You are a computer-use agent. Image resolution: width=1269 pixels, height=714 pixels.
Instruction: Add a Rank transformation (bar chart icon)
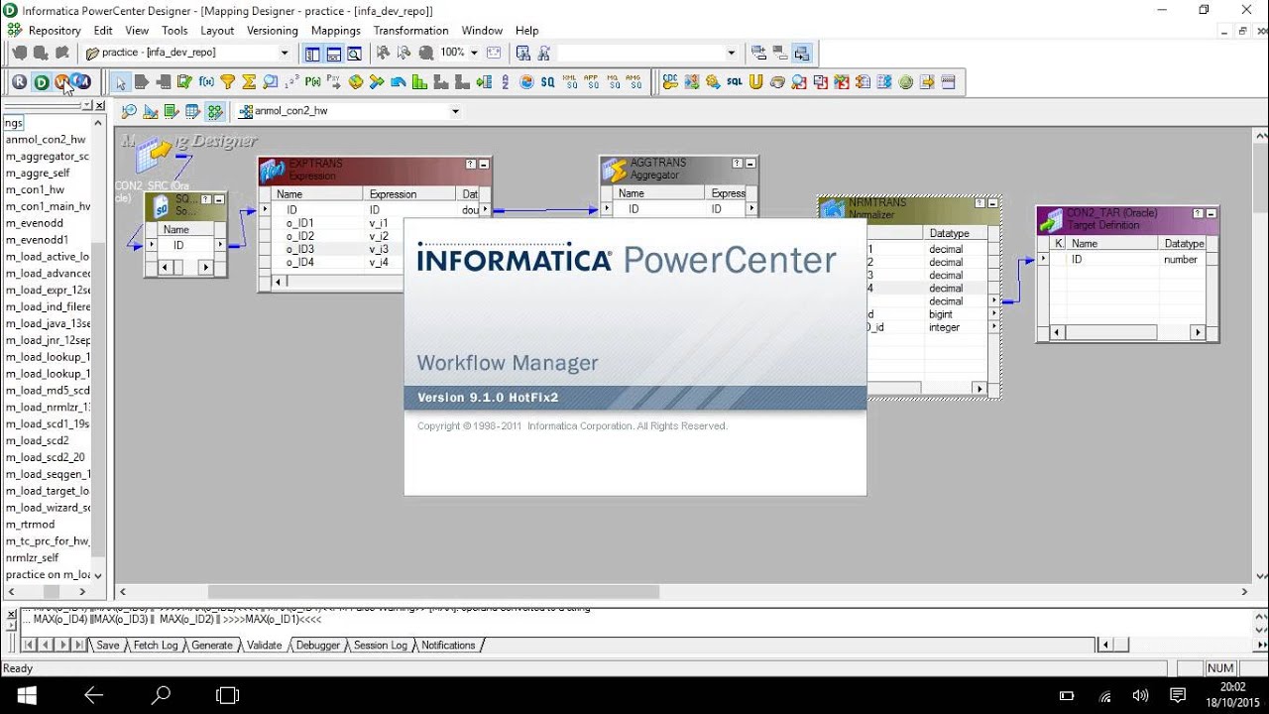tap(419, 82)
